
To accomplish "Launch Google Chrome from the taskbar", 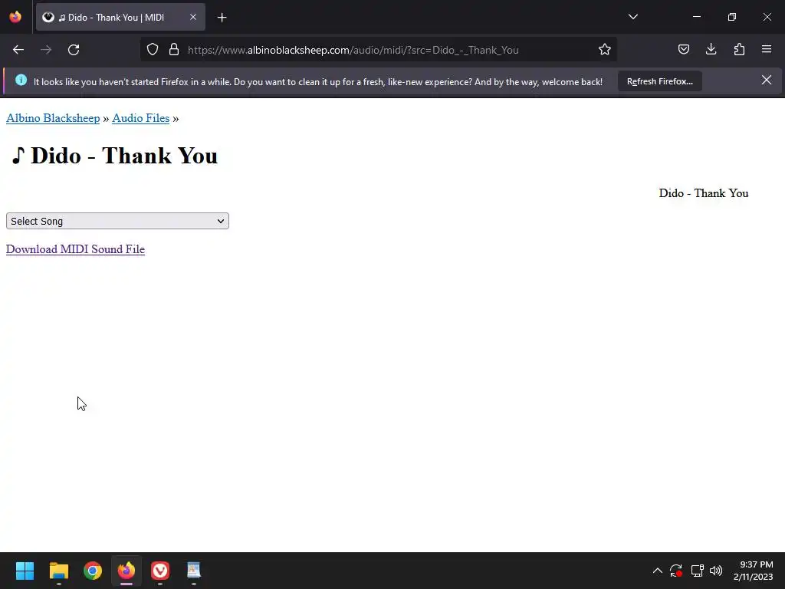I will tap(93, 571).
